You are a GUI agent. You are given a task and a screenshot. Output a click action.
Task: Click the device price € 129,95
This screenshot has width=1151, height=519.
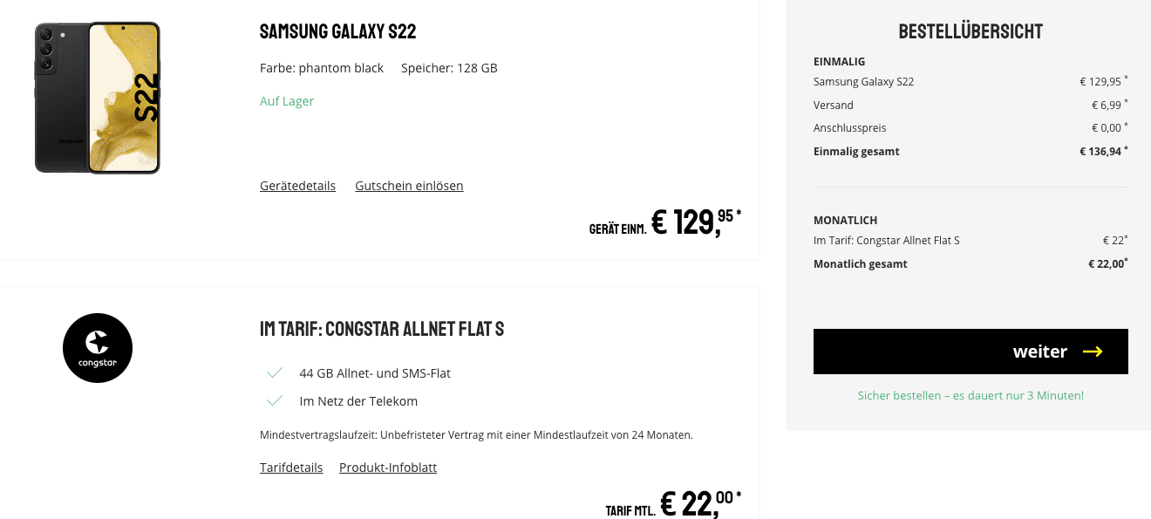[x=696, y=223]
